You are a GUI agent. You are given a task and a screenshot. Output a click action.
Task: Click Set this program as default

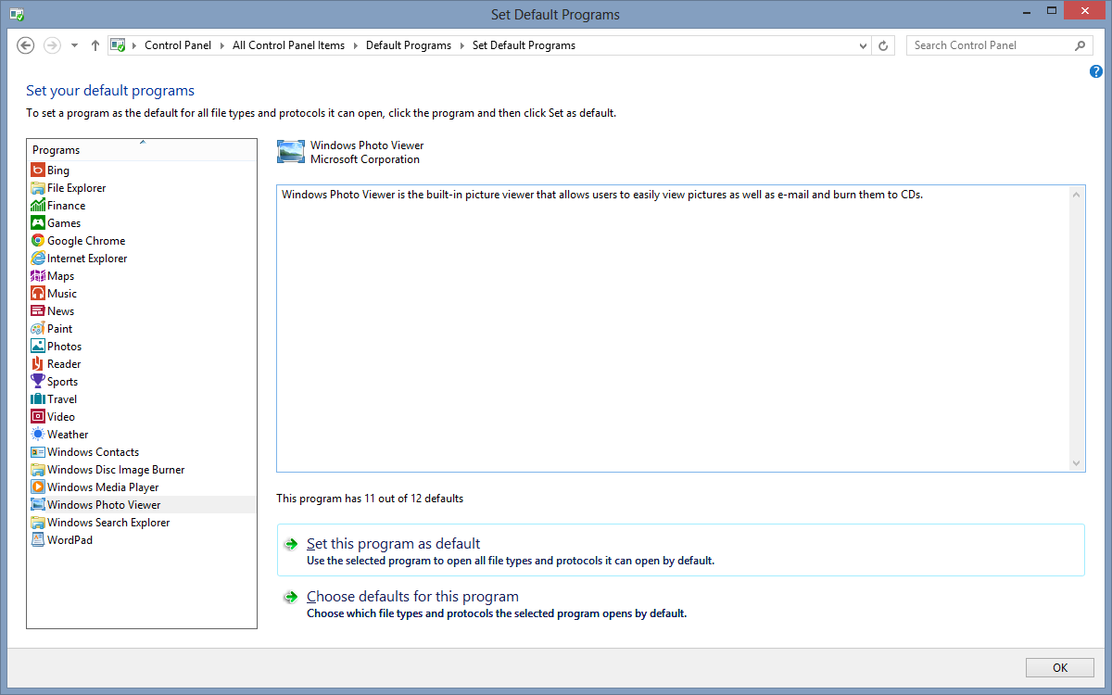tap(680, 550)
